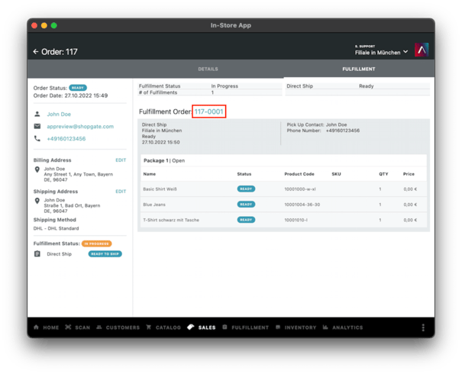This screenshot has height=374, width=462.
Task: Click the Order Date 27.10.2022 15:49 text
Action: [x=70, y=95]
